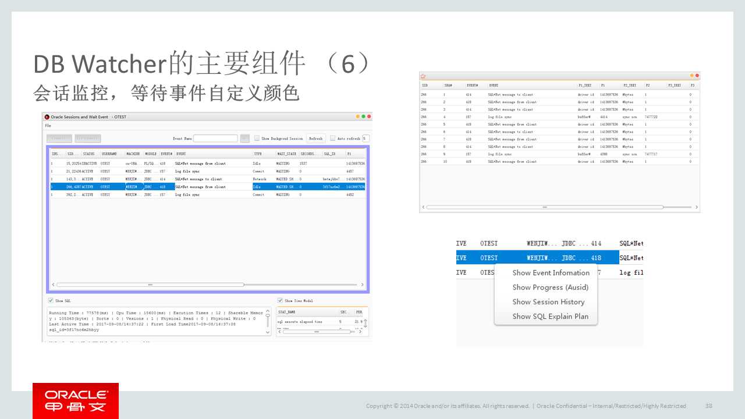Image resolution: width=745 pixels, height=419 pixels.
Task: Click the Auto refresh interval field showing 5
Action: 366,139
